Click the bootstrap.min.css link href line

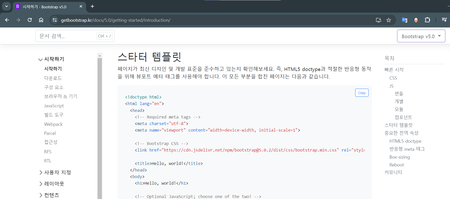[250, 150]
